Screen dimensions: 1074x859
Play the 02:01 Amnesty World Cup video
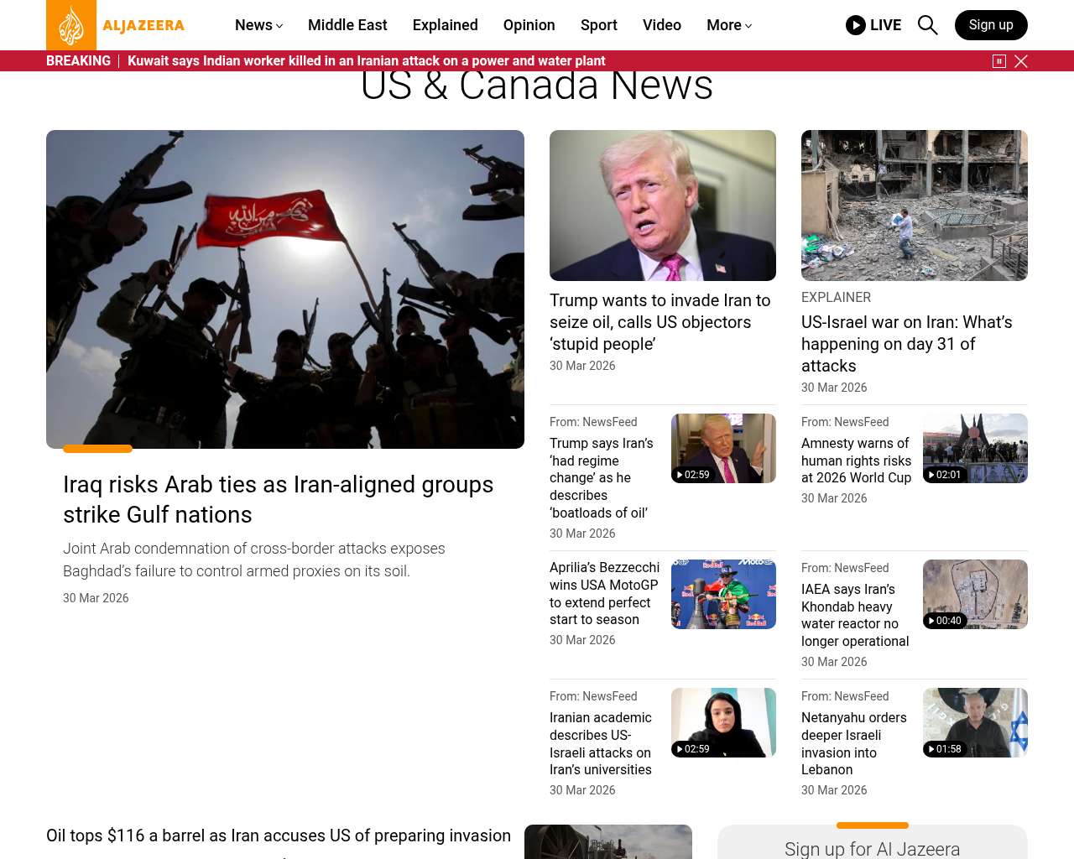975,448
